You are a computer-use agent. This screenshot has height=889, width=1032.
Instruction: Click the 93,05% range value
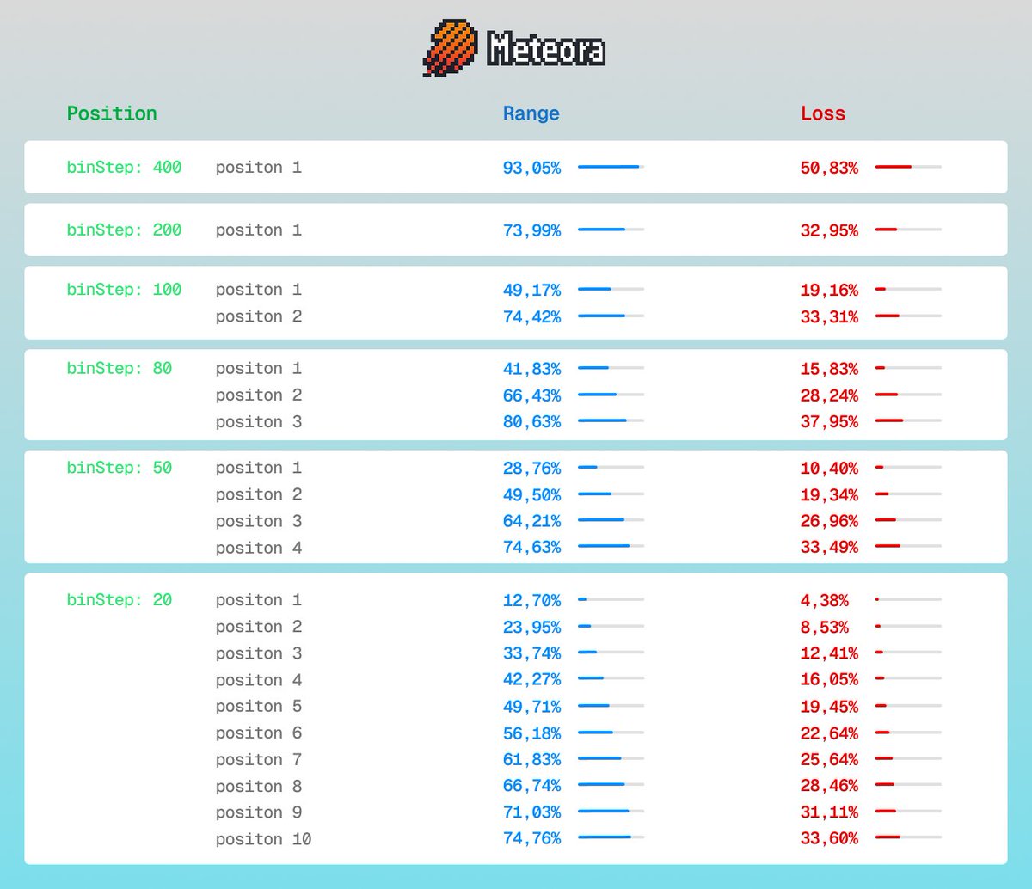click(x=531, y=168)
